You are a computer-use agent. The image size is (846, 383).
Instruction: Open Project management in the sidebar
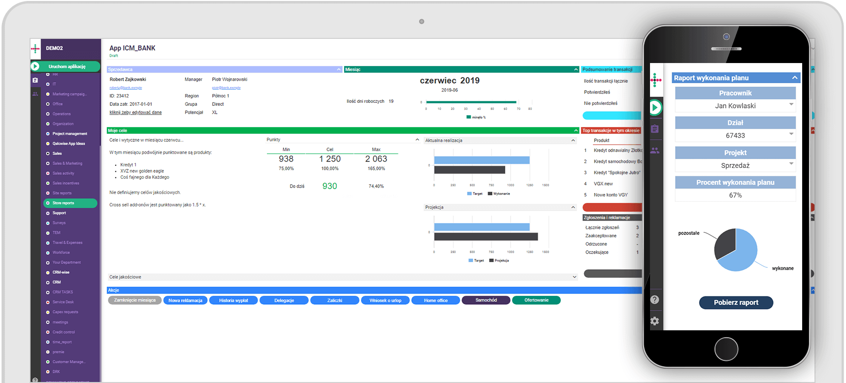pyautogui.click(x=69, y=133)
